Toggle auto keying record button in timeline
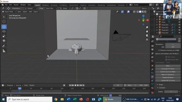 pos(64,85)
